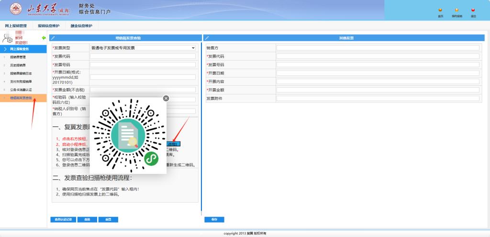Click the 查看认证记录 button
Viewport: 490px width, 237px height.
[63, 219]
